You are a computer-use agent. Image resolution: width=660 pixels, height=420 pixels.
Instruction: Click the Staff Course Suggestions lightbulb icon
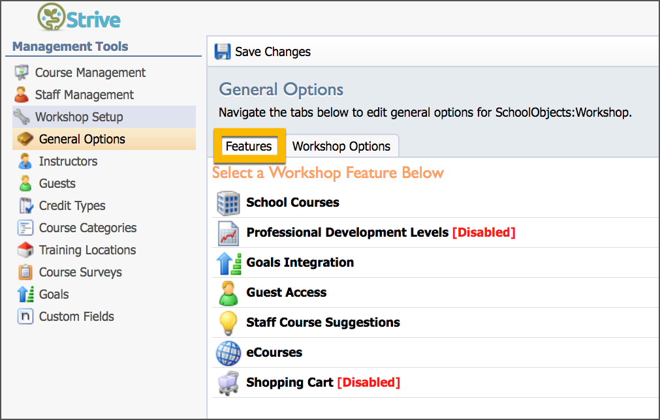point(228,323)
